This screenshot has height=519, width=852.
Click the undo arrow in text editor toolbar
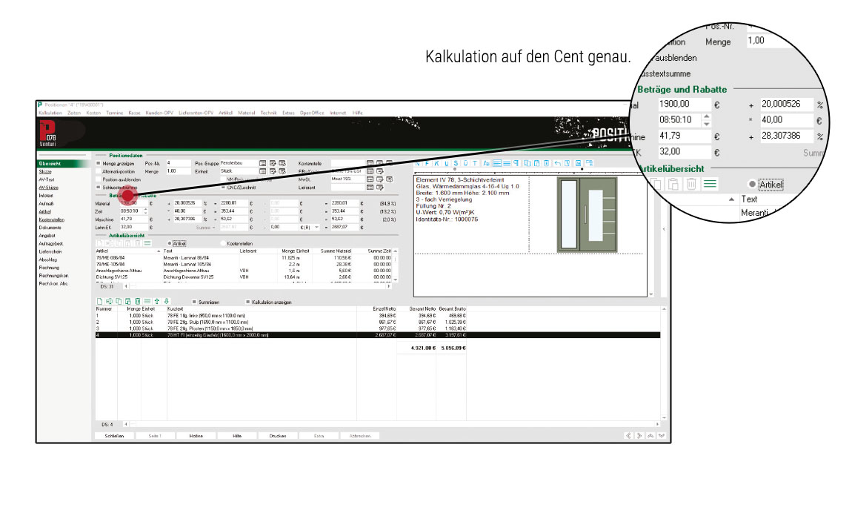(557, 162)
